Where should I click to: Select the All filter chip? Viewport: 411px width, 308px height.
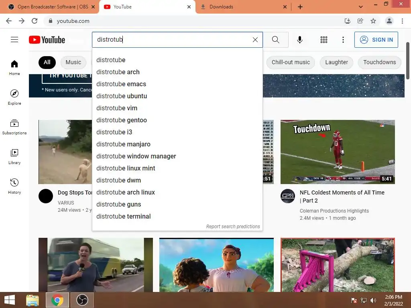pos(47,62)
